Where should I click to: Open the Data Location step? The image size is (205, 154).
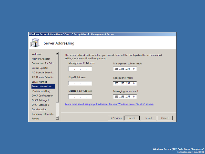[x=39, y=109]
